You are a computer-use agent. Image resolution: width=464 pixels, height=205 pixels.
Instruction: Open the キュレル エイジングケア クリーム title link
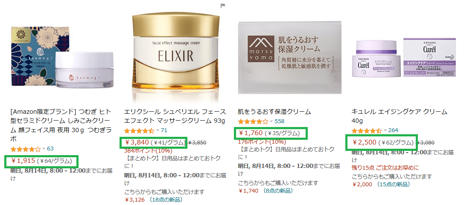pos(400,116)
